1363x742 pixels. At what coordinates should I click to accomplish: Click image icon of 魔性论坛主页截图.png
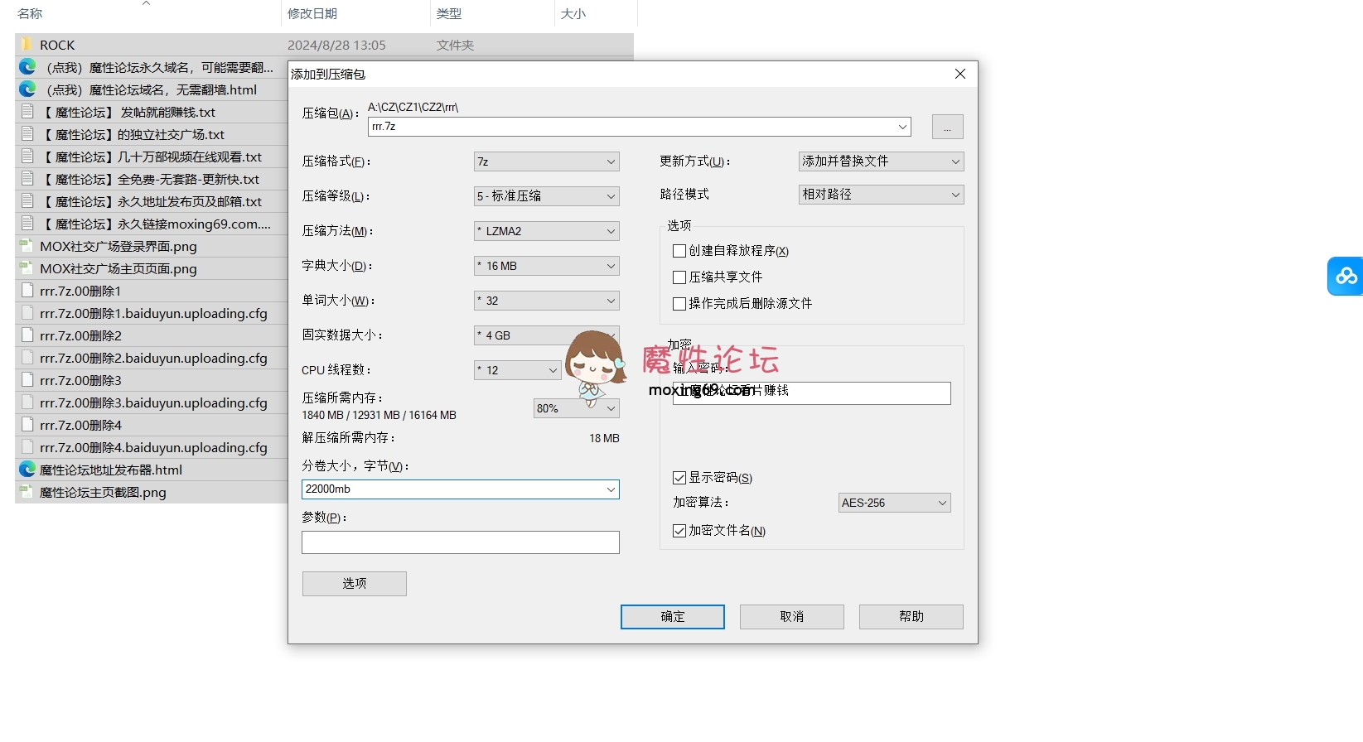coord(27,492)
